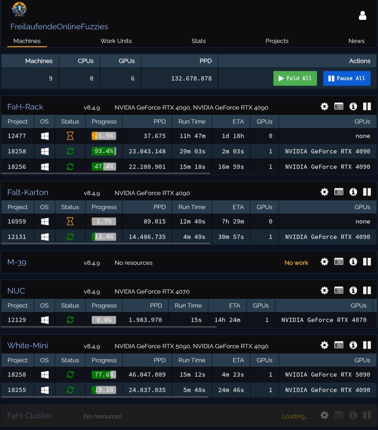Click the team logo avatar image
This screenshot has width=378, height=430.
[19, 10]
